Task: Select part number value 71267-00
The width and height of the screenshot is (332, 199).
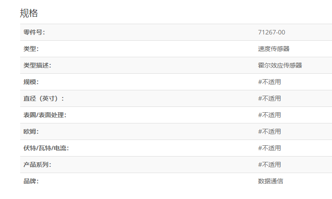Action: coord(272,32)
